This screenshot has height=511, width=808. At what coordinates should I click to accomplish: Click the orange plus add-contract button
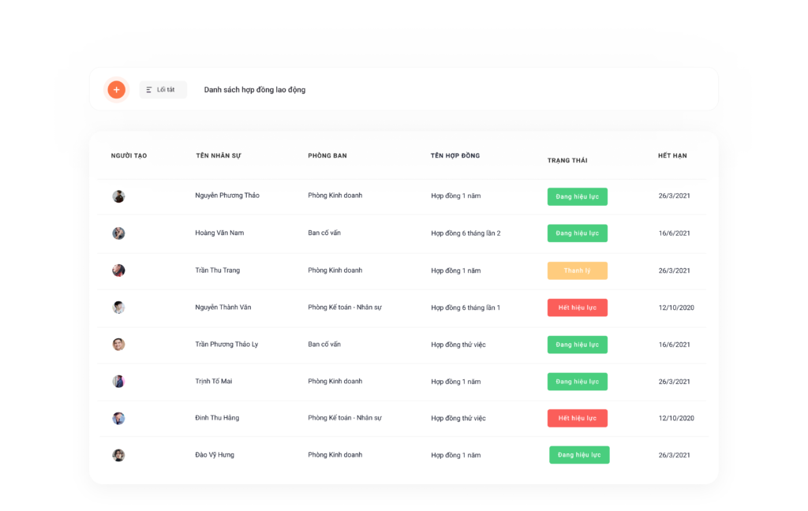tap(117, 90)
